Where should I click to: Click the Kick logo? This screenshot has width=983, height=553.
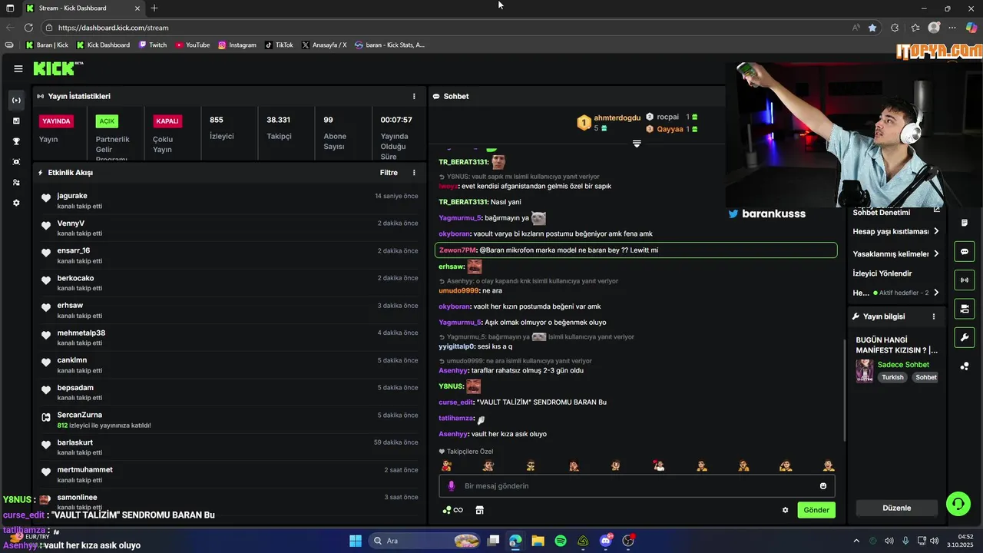pyautogui.click(x=58, y=68)
